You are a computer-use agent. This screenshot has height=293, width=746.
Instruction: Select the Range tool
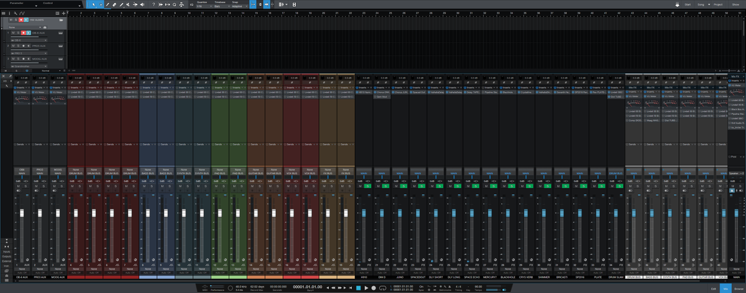(101, 4)
